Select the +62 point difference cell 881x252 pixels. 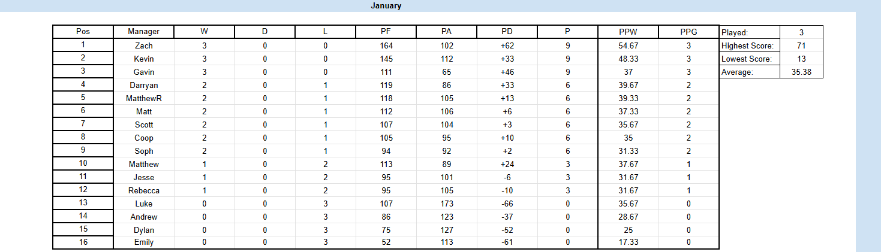507,45
